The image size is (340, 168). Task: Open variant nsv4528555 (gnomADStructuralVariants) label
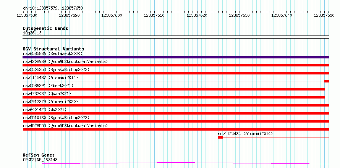click(65, 126)
